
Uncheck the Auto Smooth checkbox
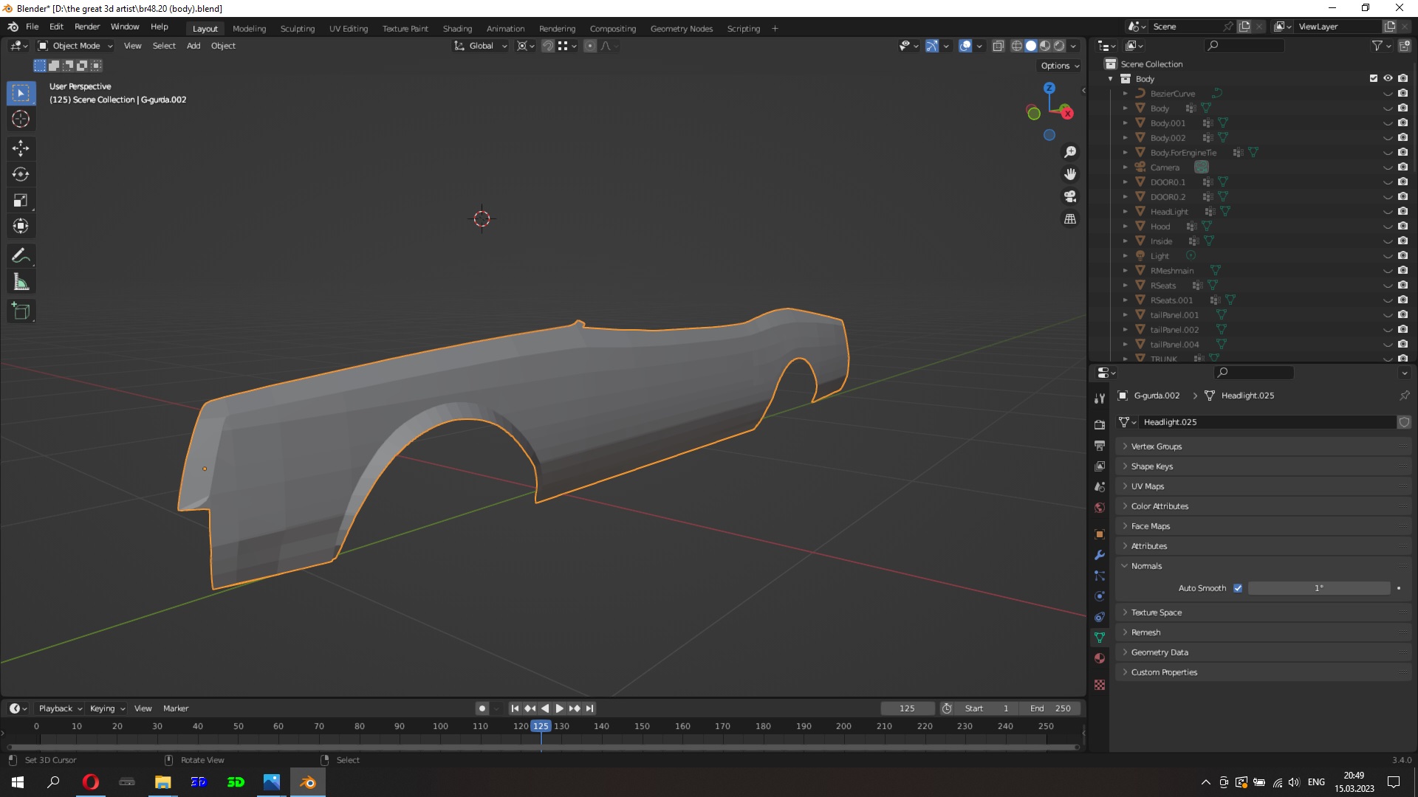click(1238, 588)
